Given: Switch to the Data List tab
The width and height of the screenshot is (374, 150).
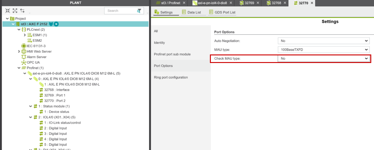Looking at the screenshot, I should coord(191,12).
